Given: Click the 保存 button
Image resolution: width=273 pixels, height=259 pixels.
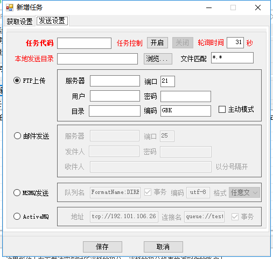Looking at the screenshot, I should pos(102,247).
